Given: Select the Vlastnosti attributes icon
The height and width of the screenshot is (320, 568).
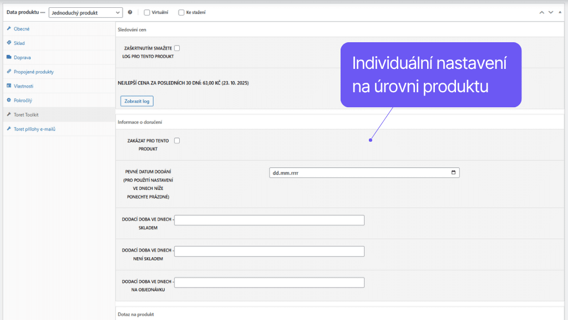Looking at the screenshot, I should pos(8,86).
